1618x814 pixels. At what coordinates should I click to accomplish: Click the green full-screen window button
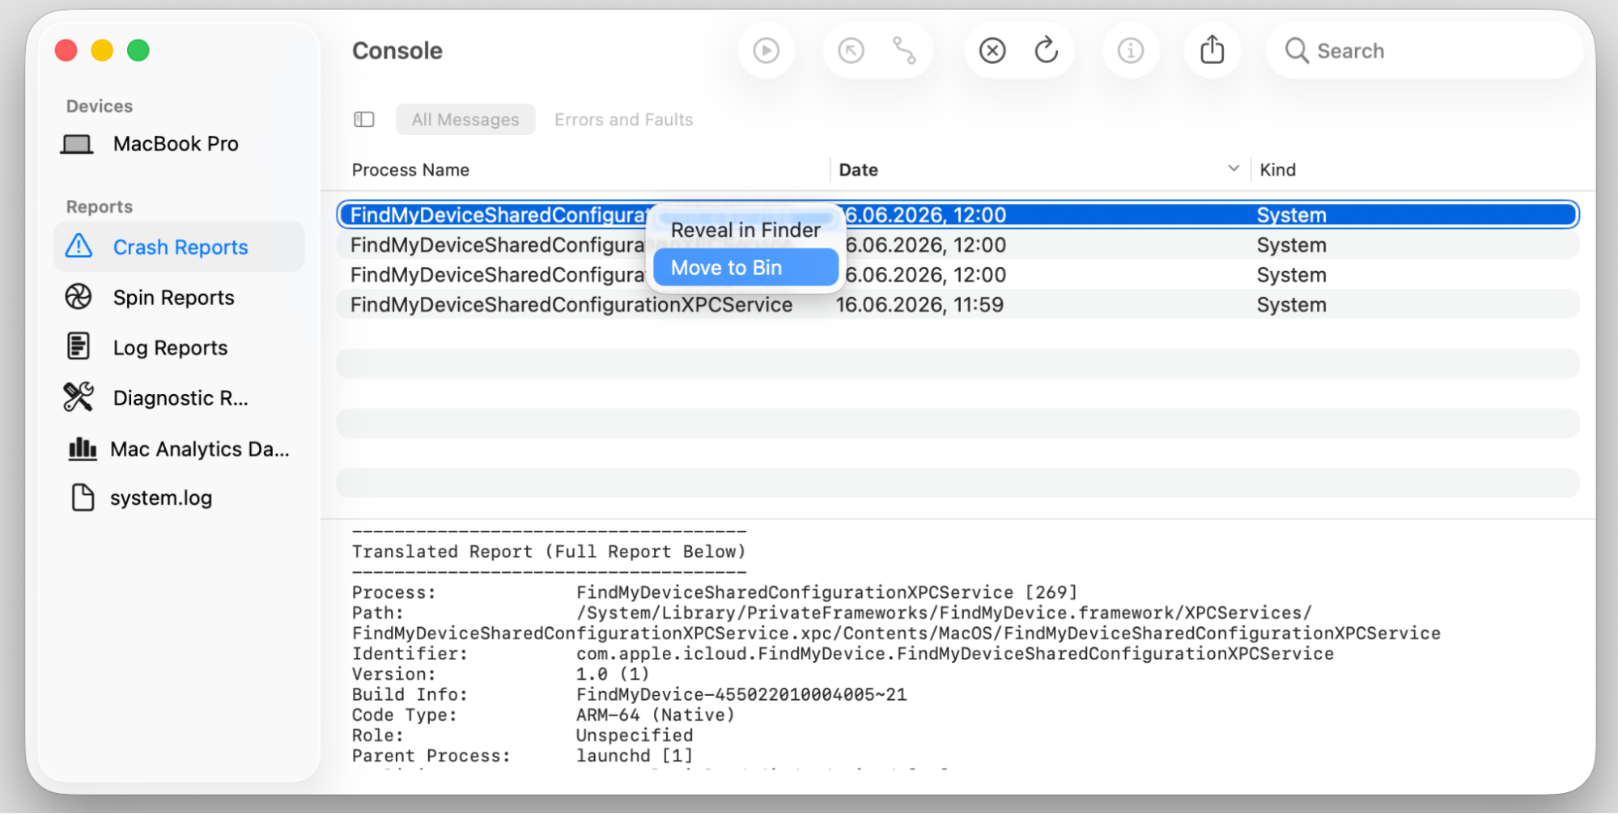click(138, 50)
